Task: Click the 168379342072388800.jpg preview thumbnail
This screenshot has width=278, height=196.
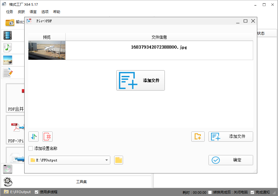Action: click(x=47, y=50)
